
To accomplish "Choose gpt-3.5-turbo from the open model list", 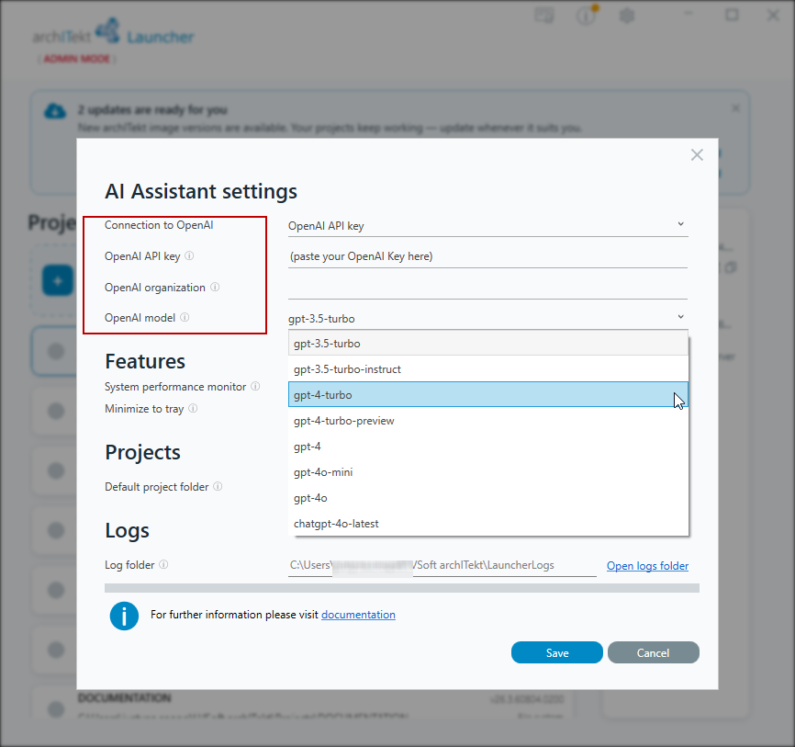I will [487, 343].
